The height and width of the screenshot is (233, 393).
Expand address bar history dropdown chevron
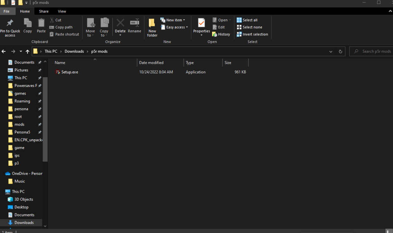(331, 51)
